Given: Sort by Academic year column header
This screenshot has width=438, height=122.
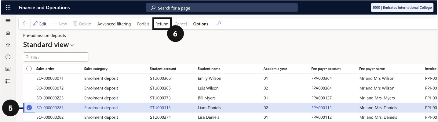Looking at the screenshot, I should click(275, 69).
